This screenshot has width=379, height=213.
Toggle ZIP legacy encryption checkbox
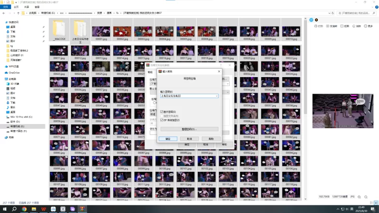click(x=162, y=120)
